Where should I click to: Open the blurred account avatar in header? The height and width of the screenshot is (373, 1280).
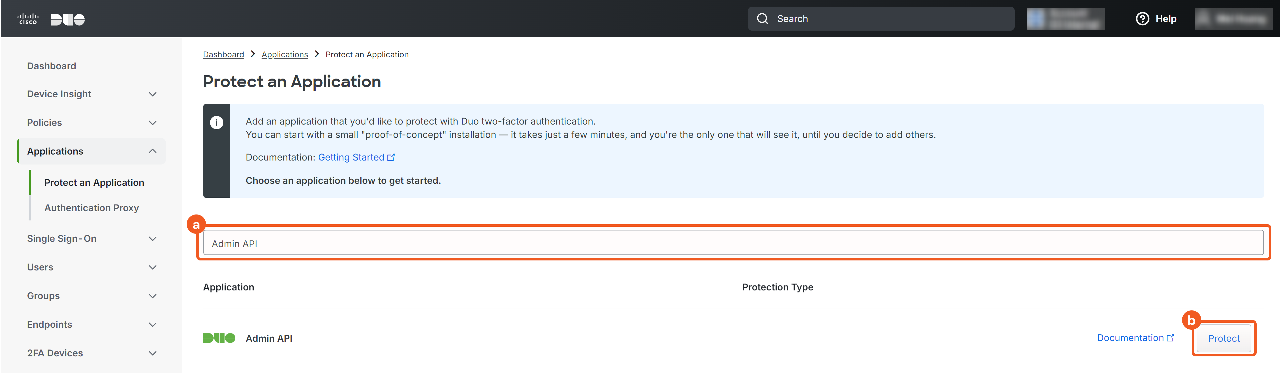coord(1037,19)
